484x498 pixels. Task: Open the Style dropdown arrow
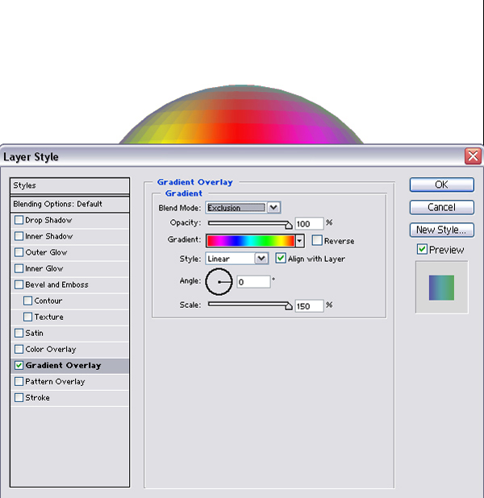click(261, 259)
